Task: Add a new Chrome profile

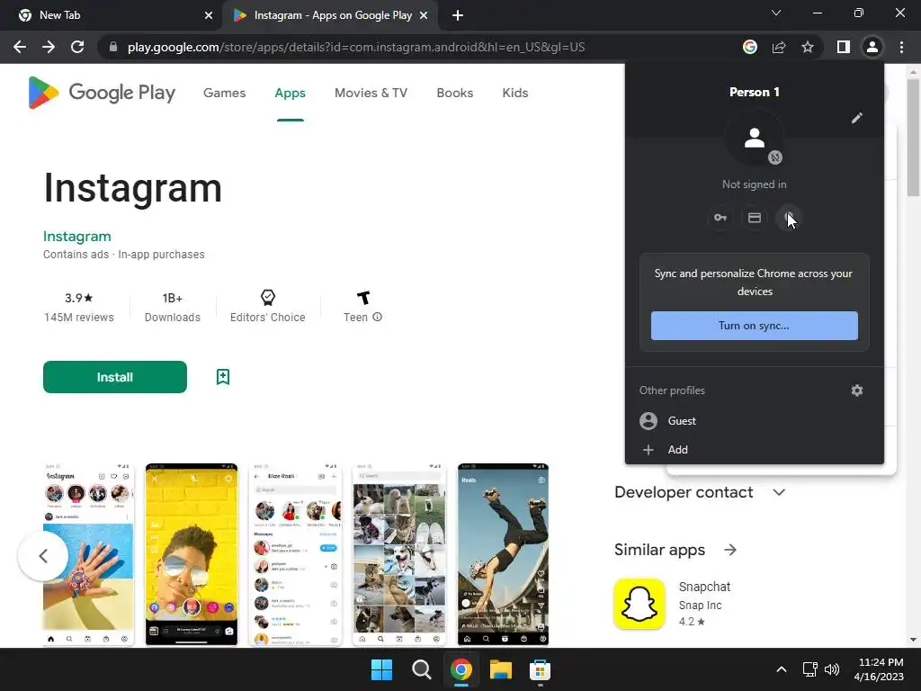Action: click(x=755, y=450)
